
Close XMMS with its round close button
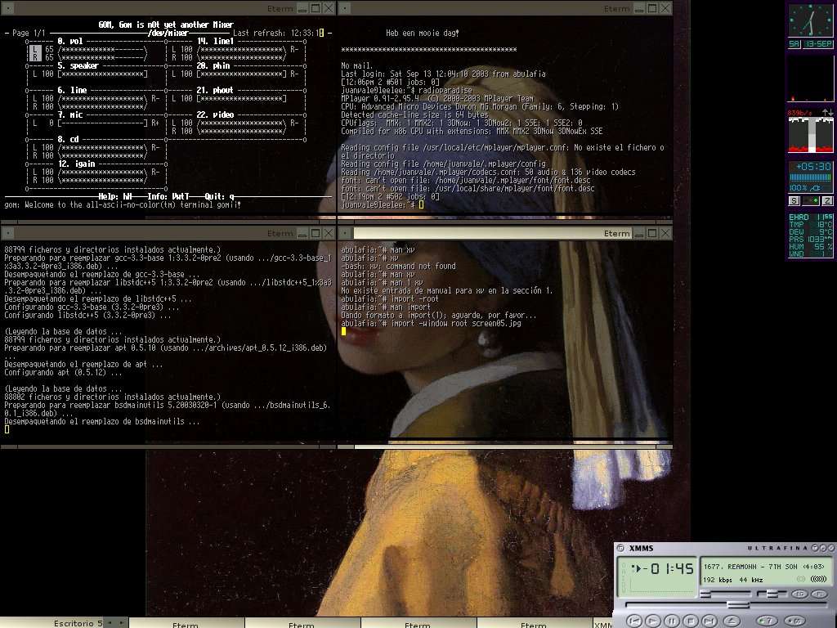pyautogui.click(x=831, y=549)
